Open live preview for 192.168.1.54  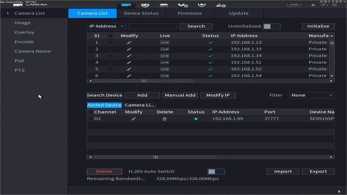coord(165,76)
